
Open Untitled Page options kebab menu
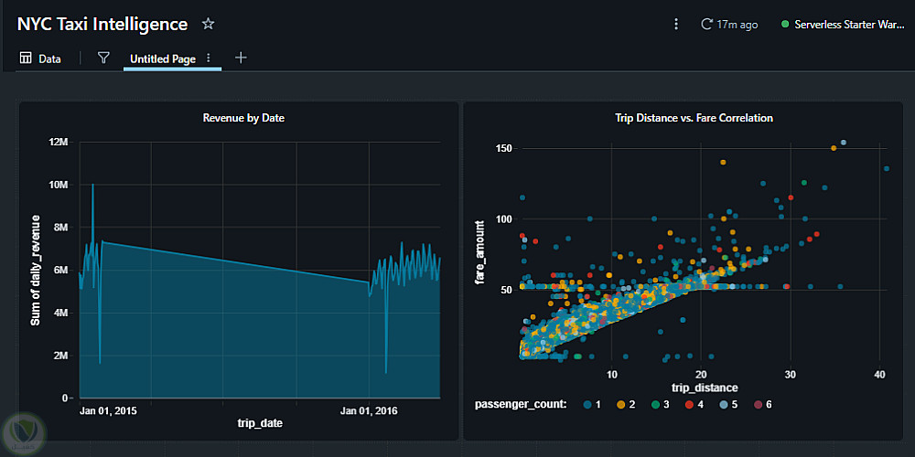pos(209,58)
